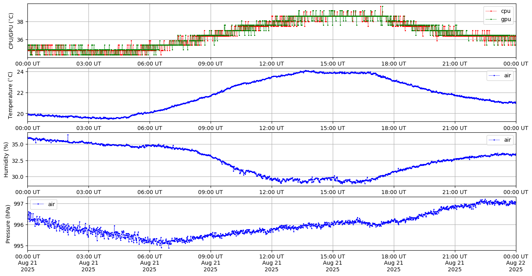Click the "Pressure (hPa)" axis label
This screenshot has width=532, height=276.
tap(8, 224)
